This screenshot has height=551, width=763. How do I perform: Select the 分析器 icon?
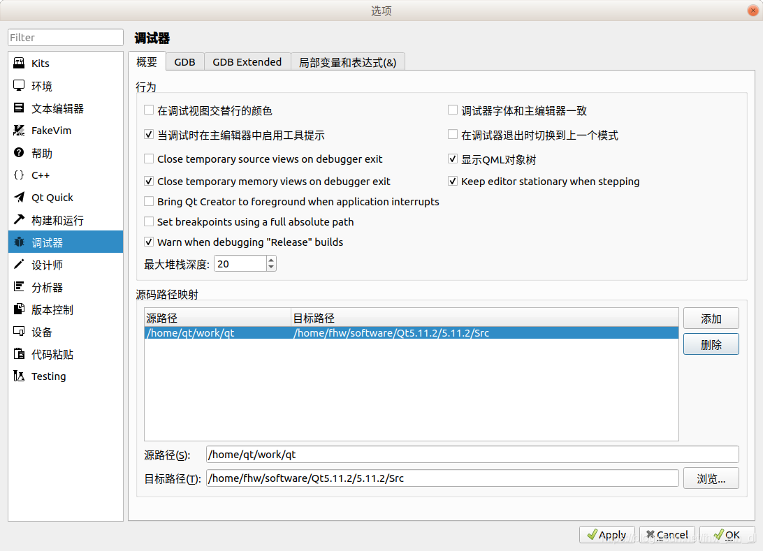pos(19,287)
